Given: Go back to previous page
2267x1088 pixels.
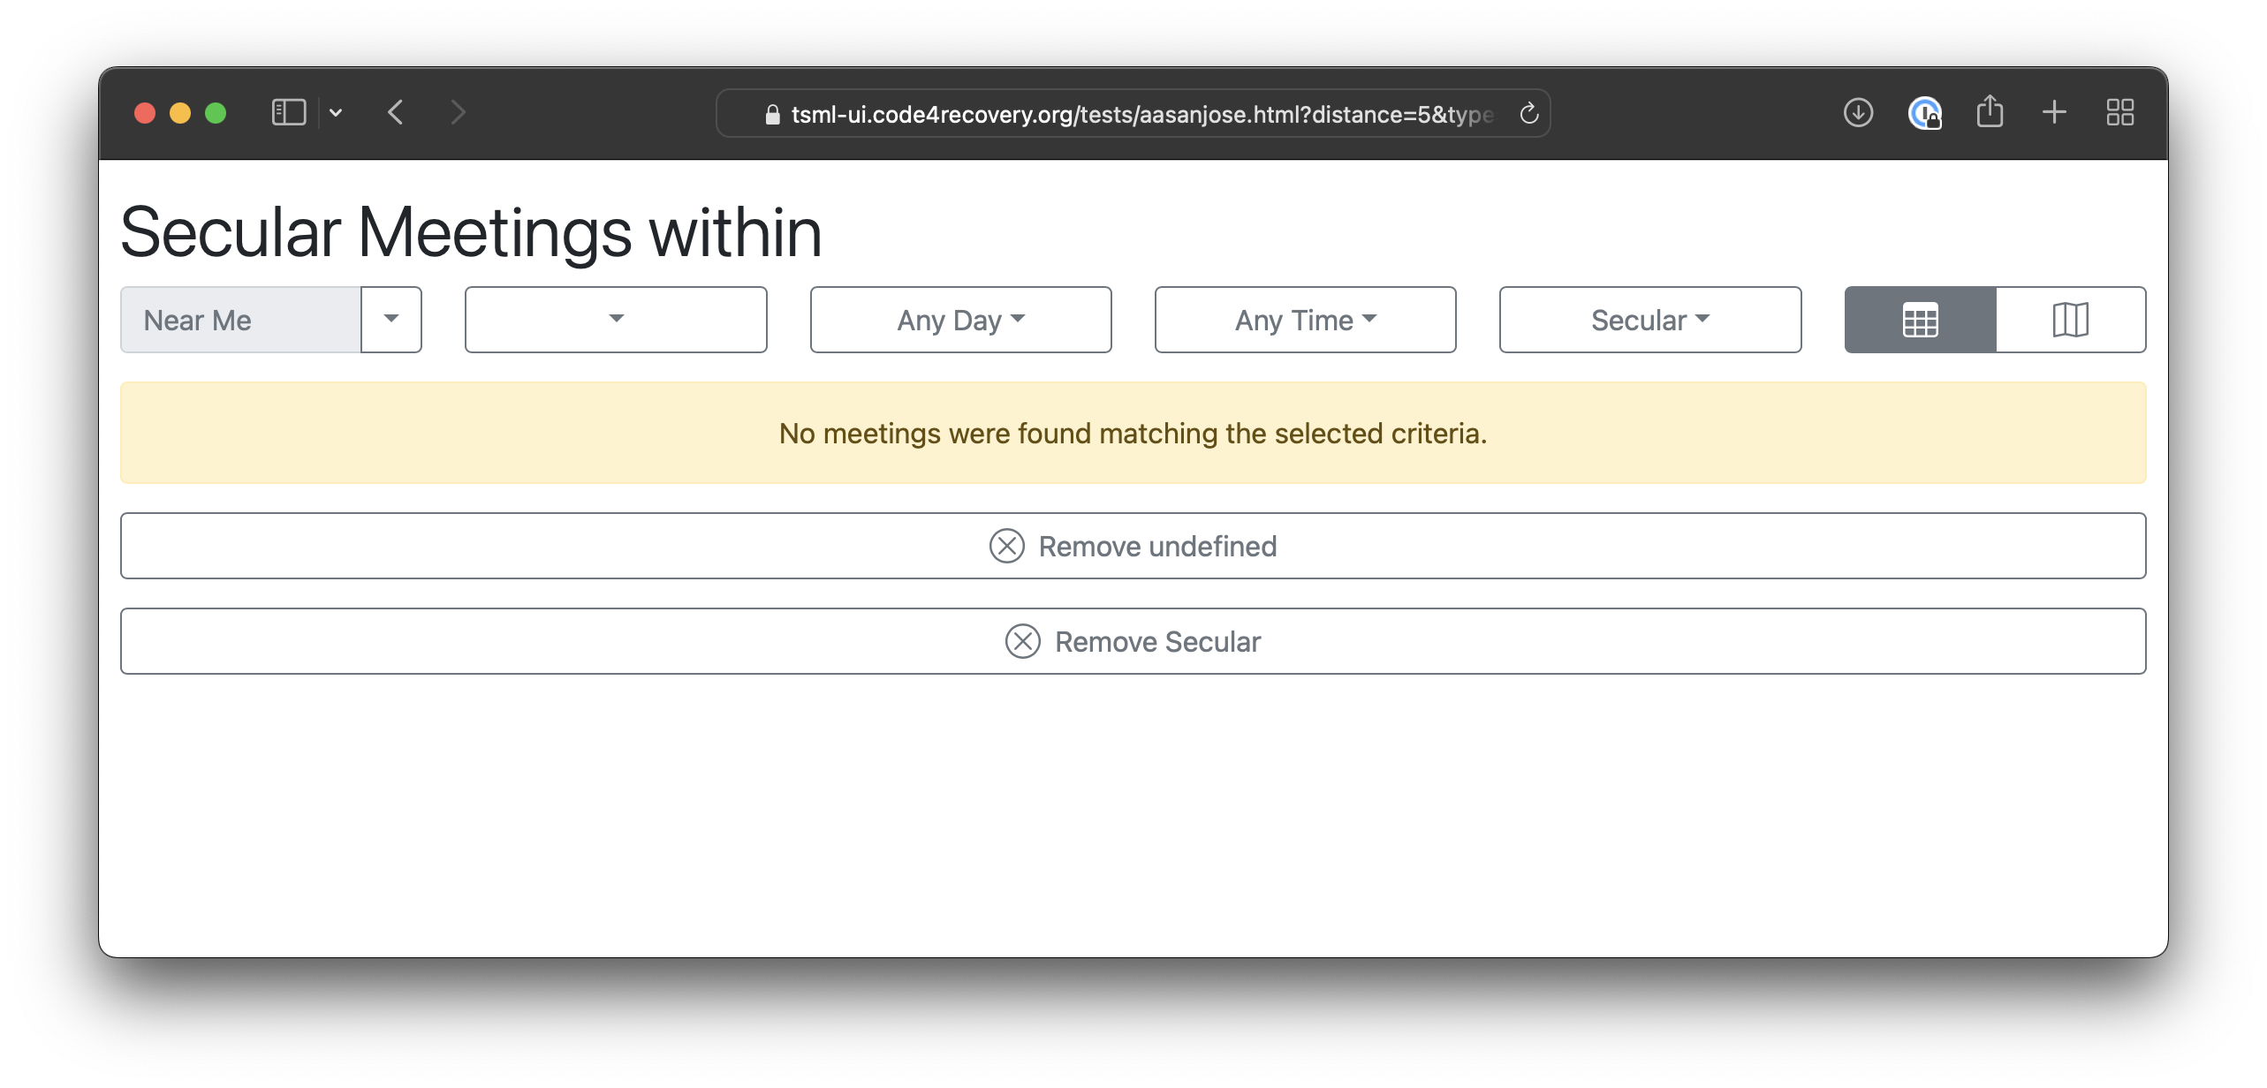Looking at the screenshot, I should 396,113.
